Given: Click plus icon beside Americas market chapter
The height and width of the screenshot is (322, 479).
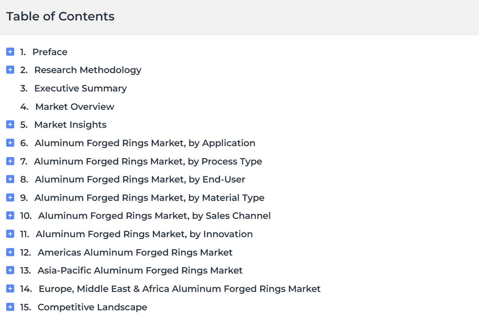Looking at the screenshot, I should [10, 252].
